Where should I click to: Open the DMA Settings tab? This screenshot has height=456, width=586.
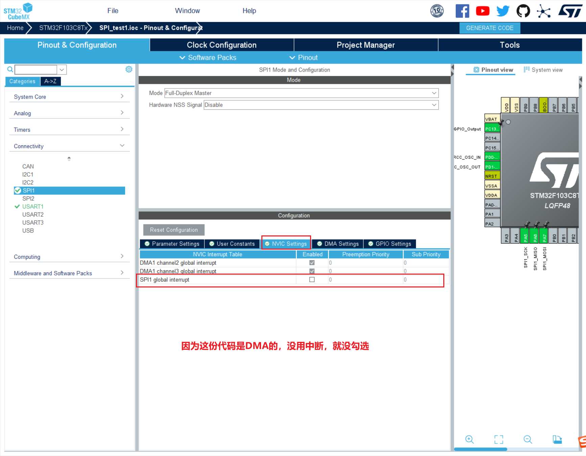(x=338, y=244)
